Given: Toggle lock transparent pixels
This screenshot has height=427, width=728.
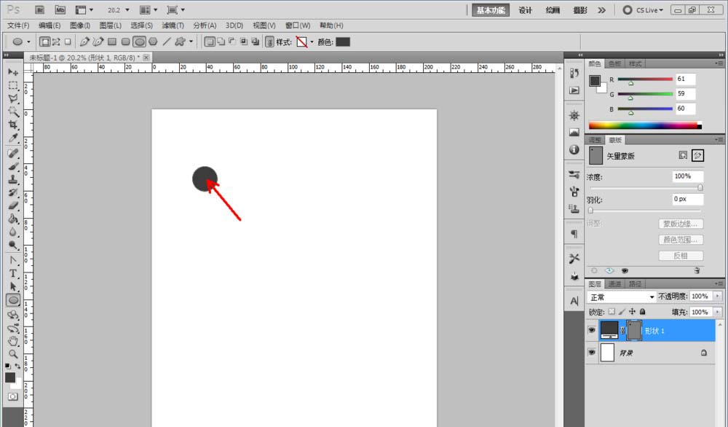Looking at the screenshot, I should click(612, 312).
